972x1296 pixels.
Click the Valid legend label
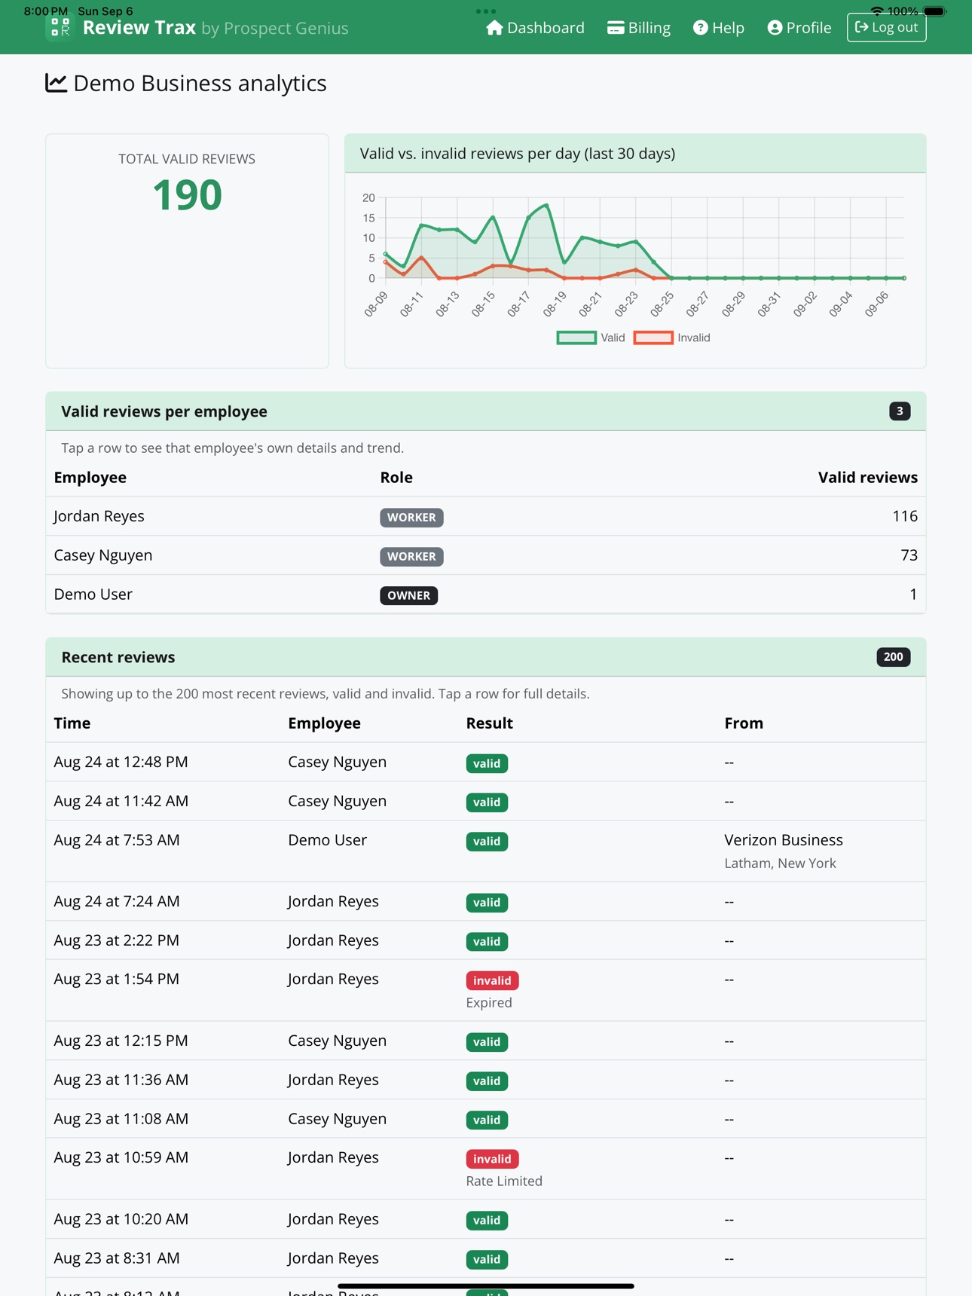(613, 338)
